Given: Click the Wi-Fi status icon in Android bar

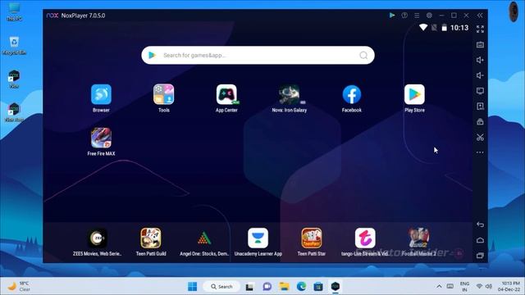Looking at the screenshot, I should (423, 27).
